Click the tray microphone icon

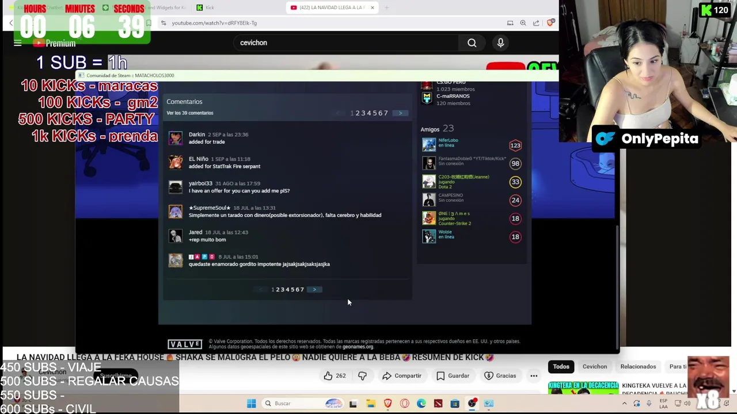[649, 403]
